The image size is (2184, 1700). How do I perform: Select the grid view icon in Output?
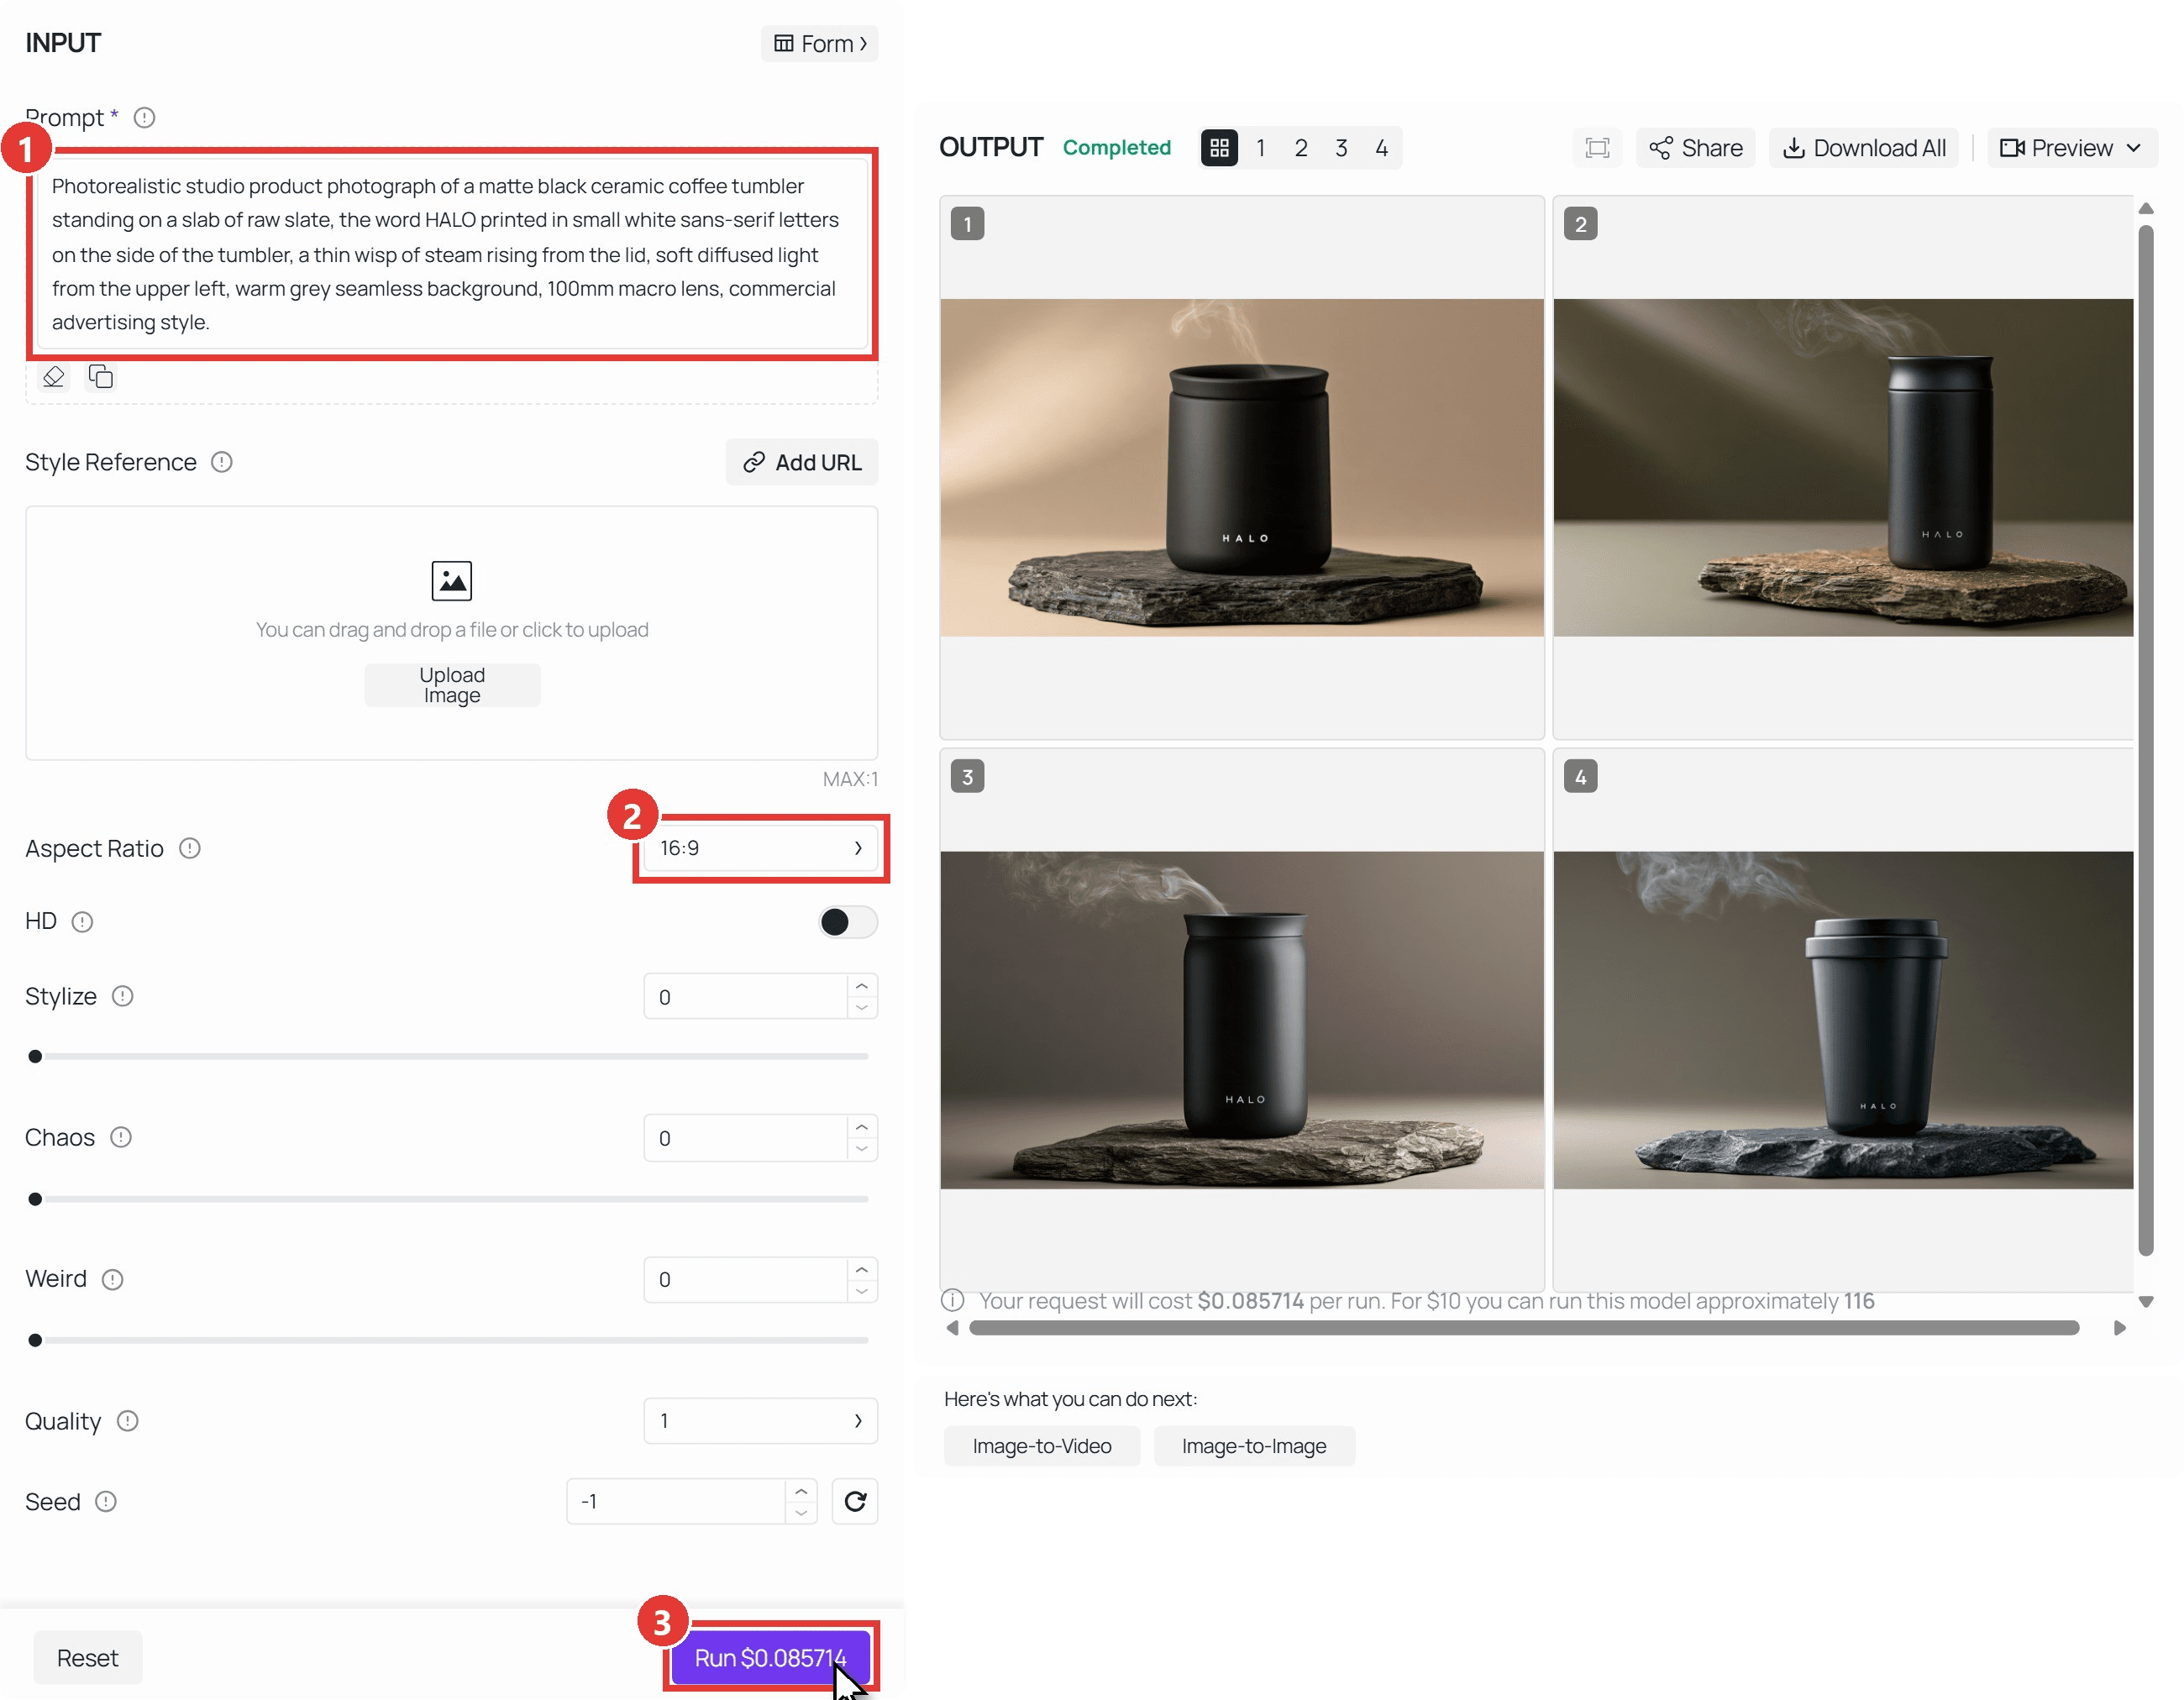[1219, 148]
